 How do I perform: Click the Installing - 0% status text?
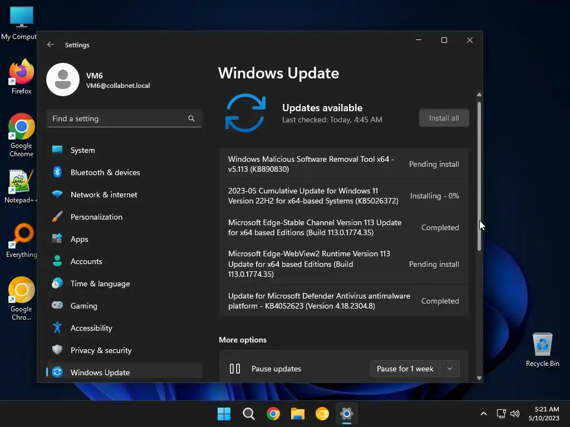tap(434, 196)
